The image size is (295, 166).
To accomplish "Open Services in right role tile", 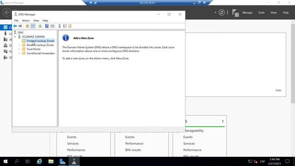I will point(189,143).
